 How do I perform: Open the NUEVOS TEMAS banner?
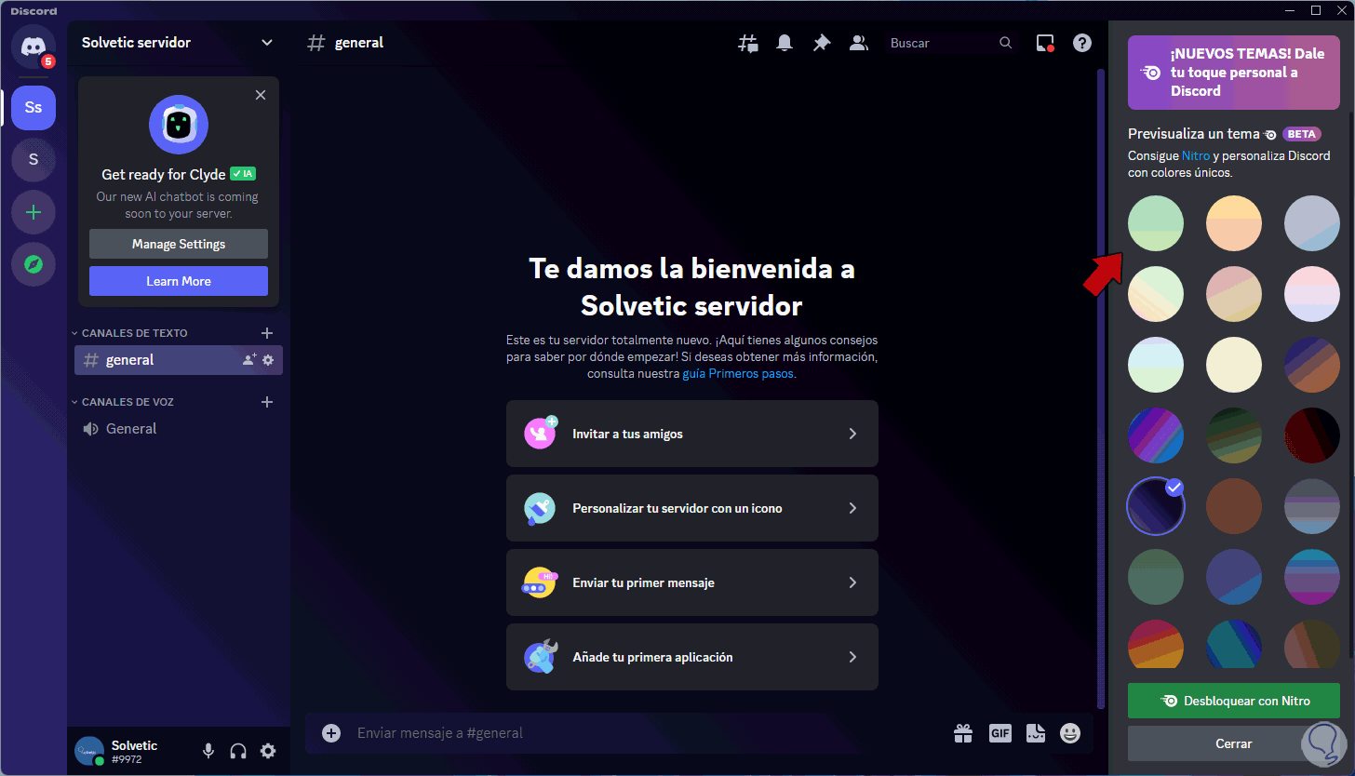coord(1234,73)
